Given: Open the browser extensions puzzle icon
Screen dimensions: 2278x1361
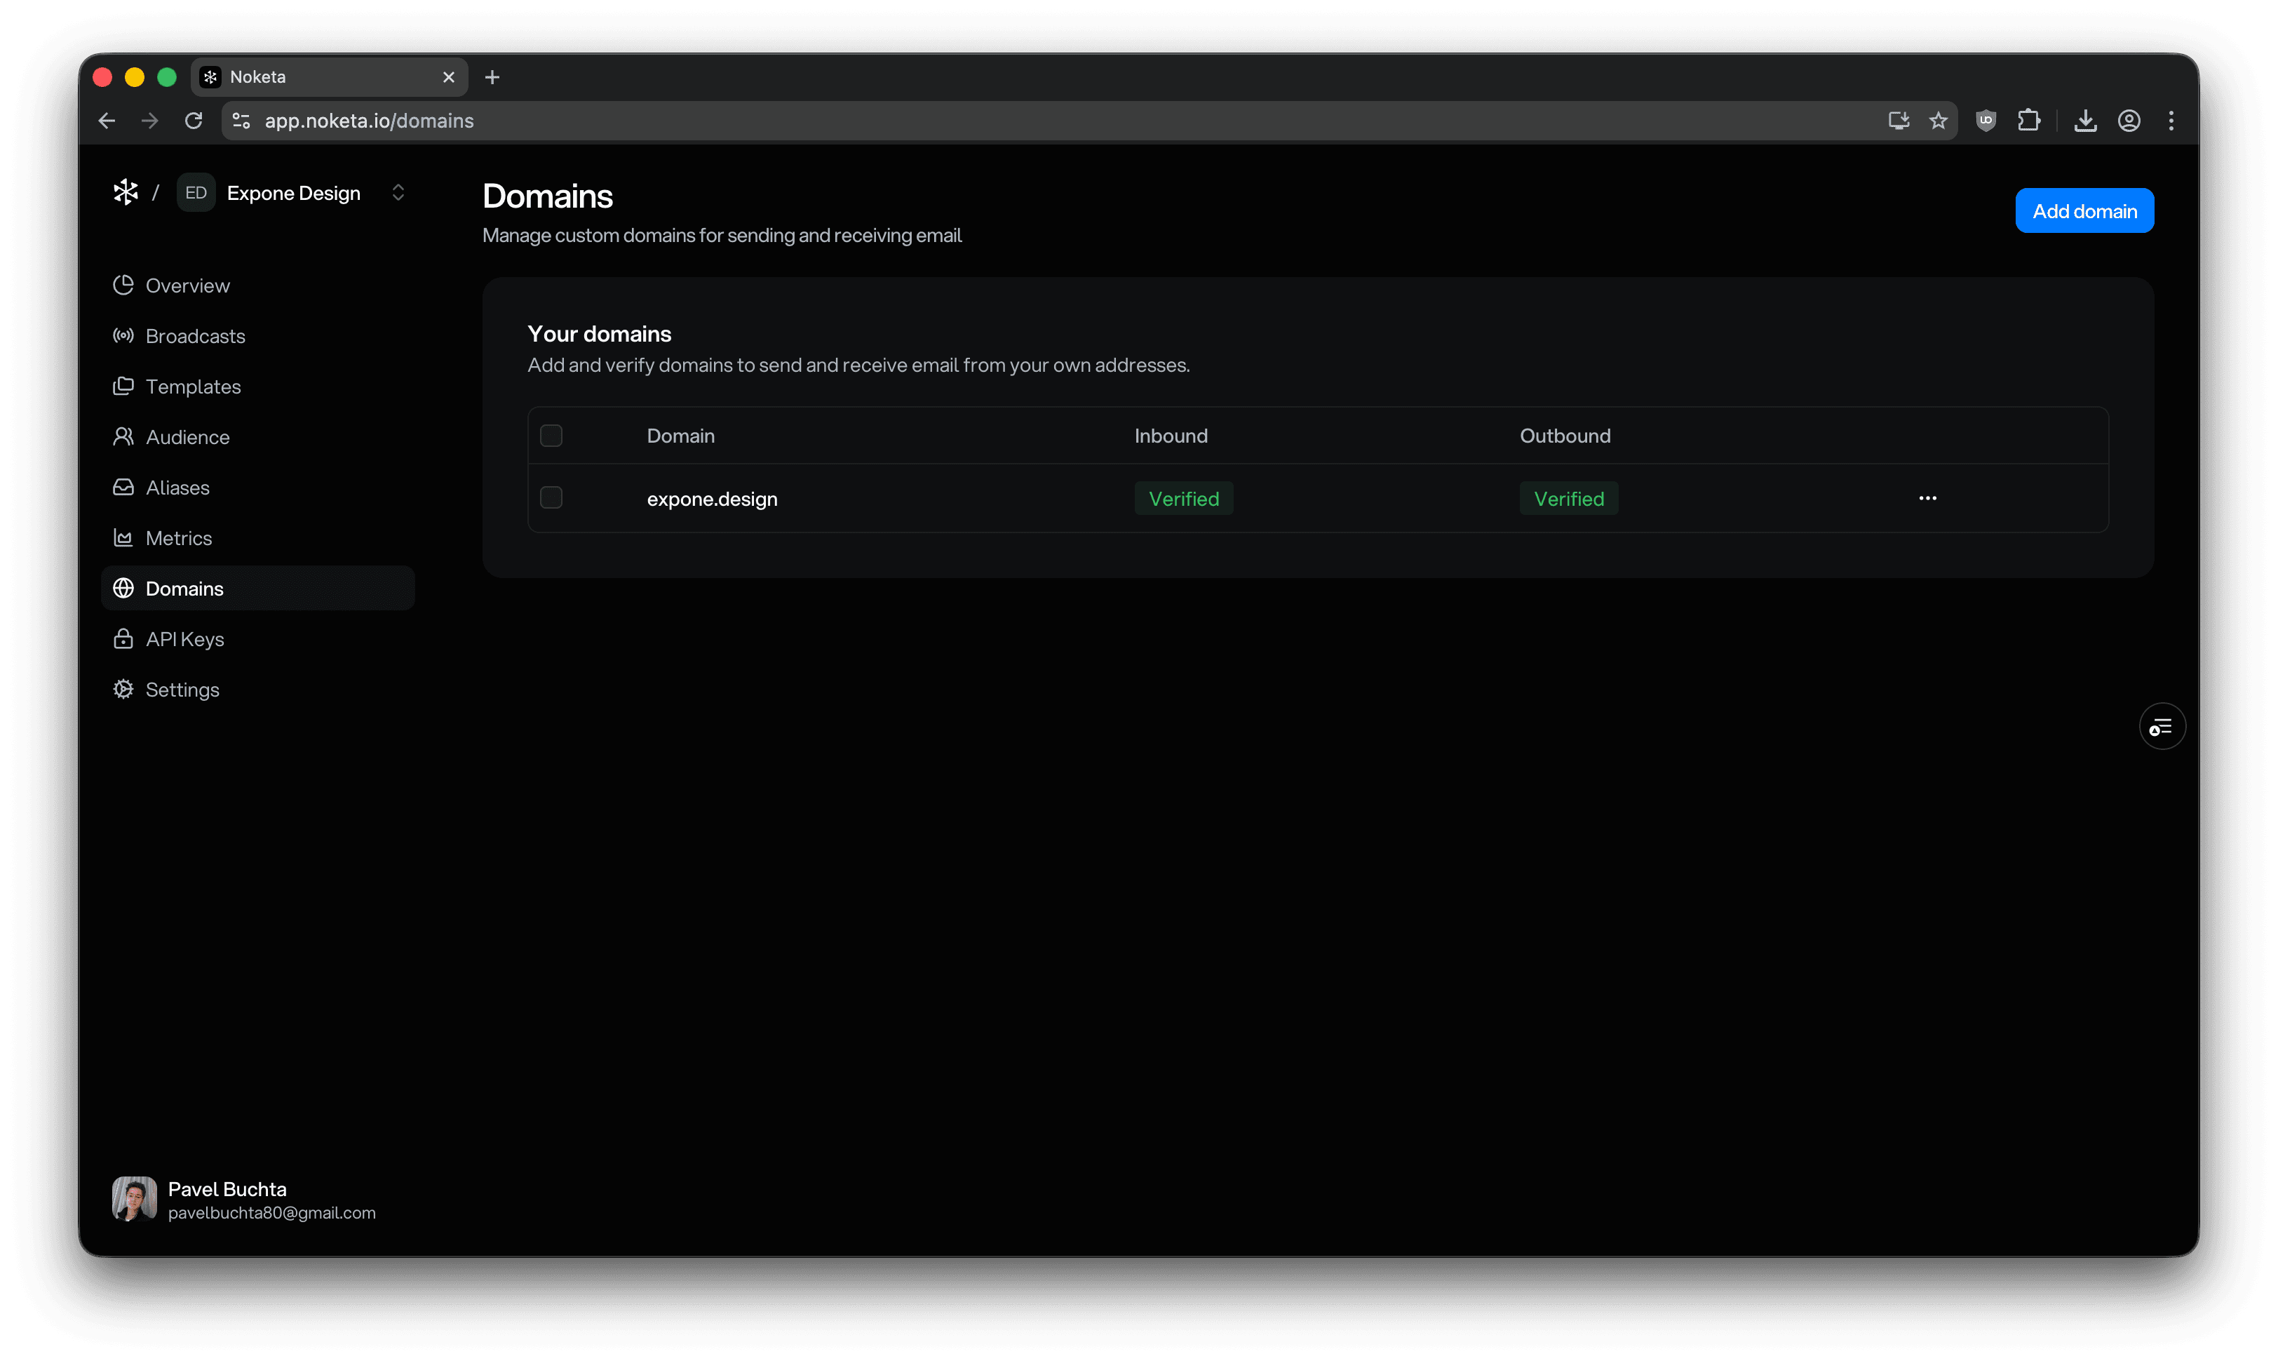Looking at the screenshot, I should coord(2028,121).
